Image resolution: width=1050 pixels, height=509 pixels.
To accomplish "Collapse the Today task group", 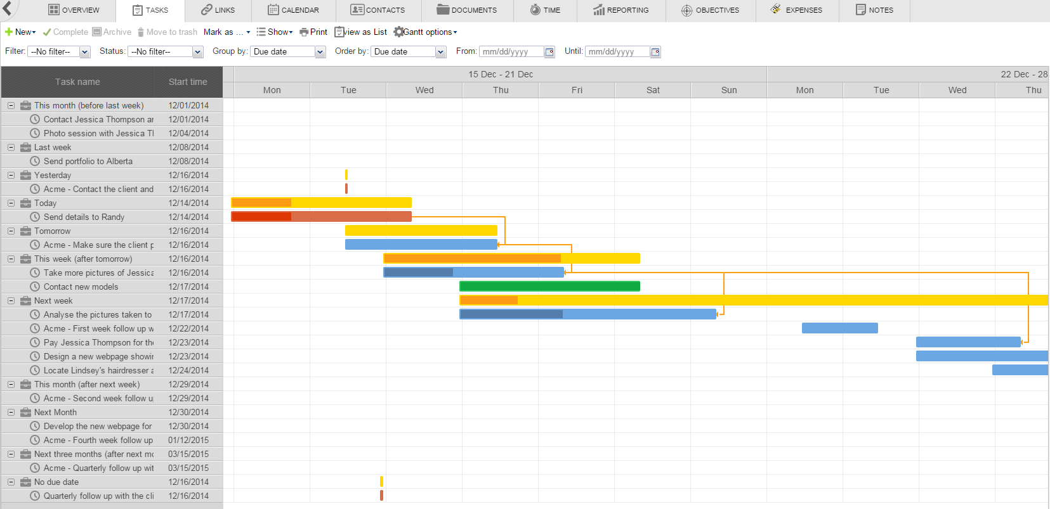I will (x=11, y=203).
